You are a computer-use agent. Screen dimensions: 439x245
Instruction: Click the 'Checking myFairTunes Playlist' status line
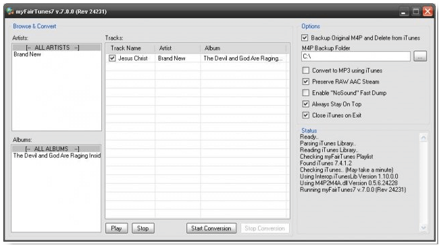[336, 157]
